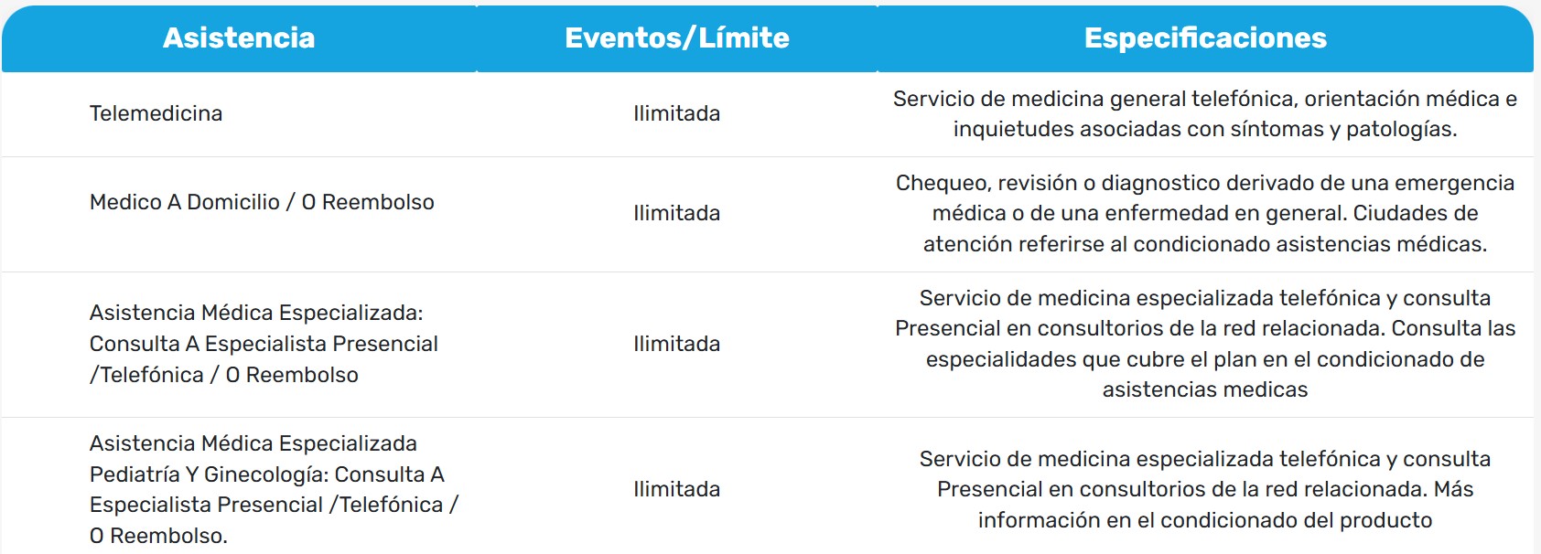Click 'atención referirse al condicionado asistencias médicas' line
The height and width of the screenshot is (554, 1541).
pyautogui.click(x=1204, y=244)
